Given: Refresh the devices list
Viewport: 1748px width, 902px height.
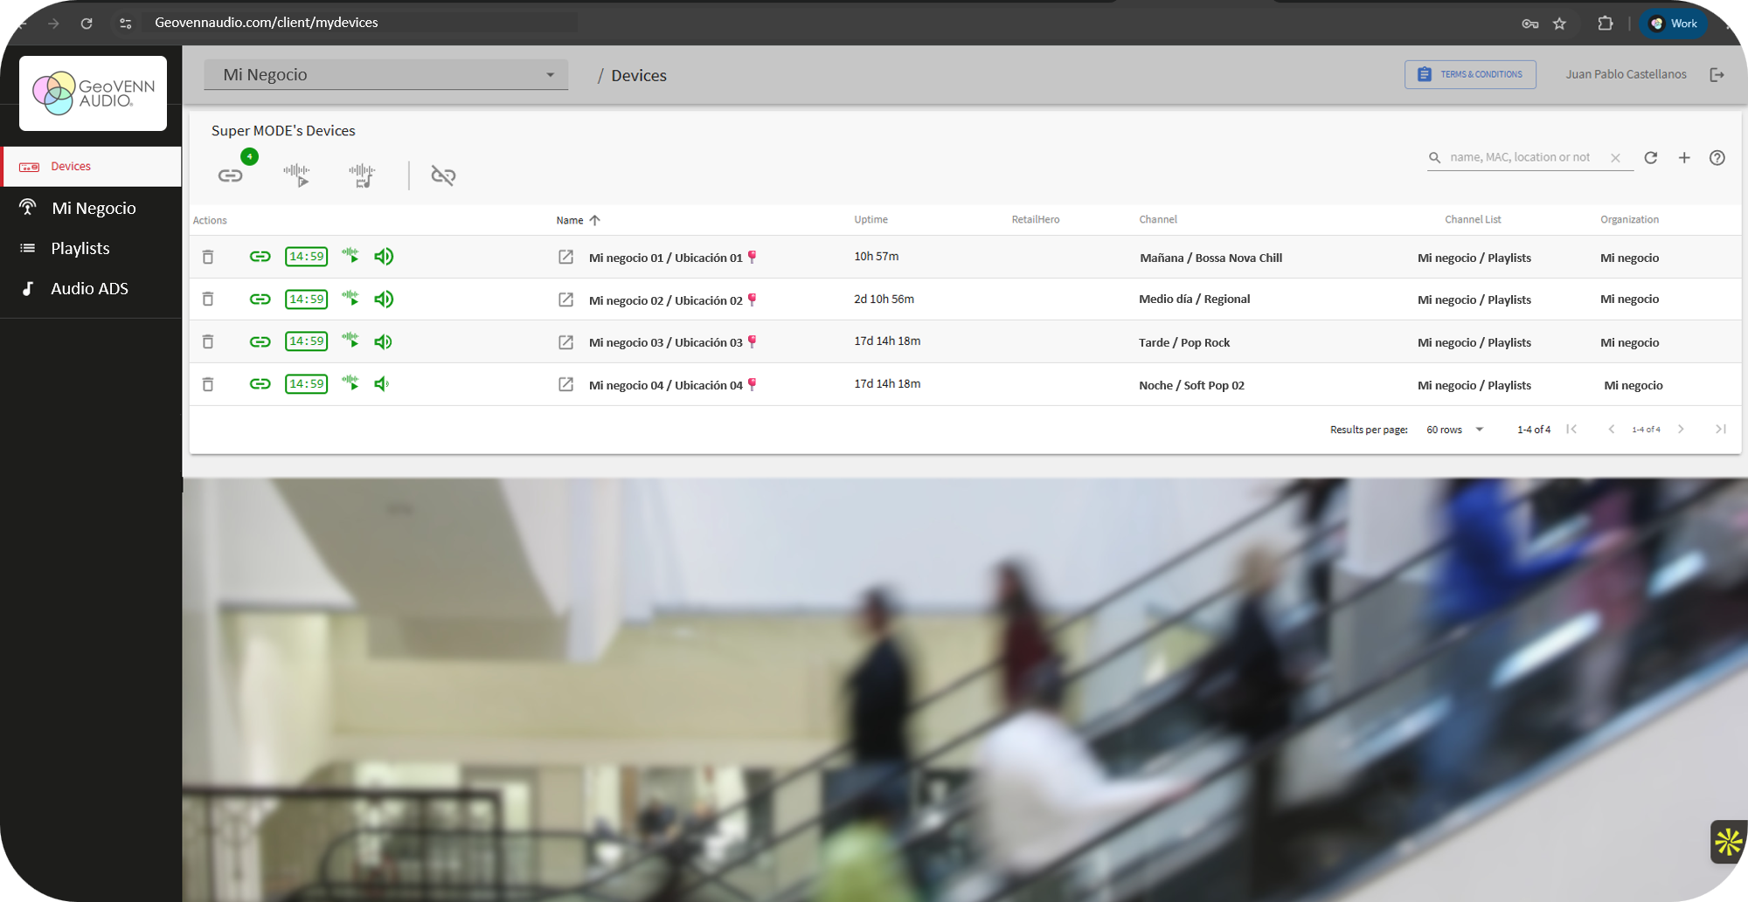Looking at the screenshot, I should (x=1650, y=158).
